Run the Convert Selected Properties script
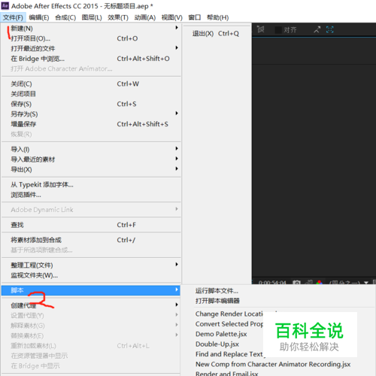Viewport: 376px width, 376px height. [229, 324]
